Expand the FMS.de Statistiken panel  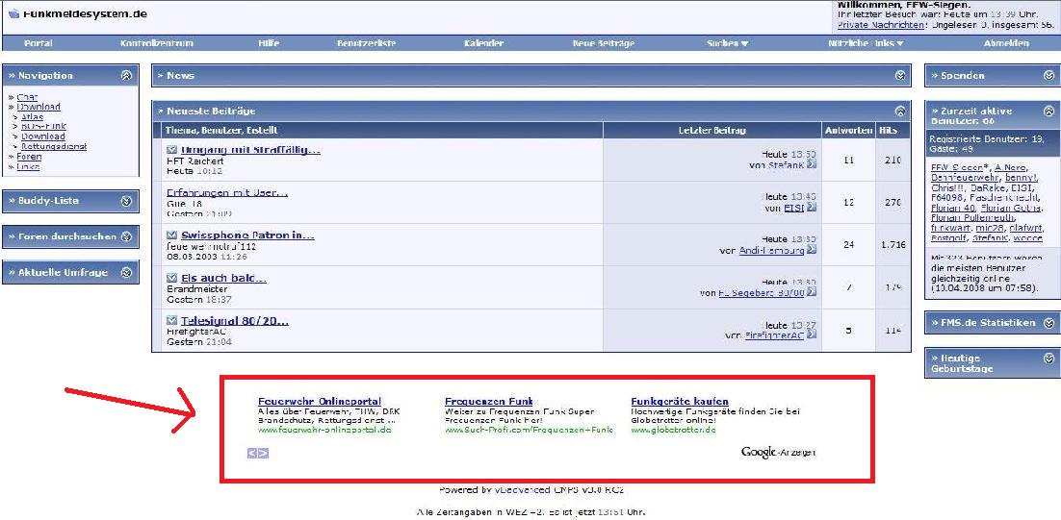(1048, 323)
